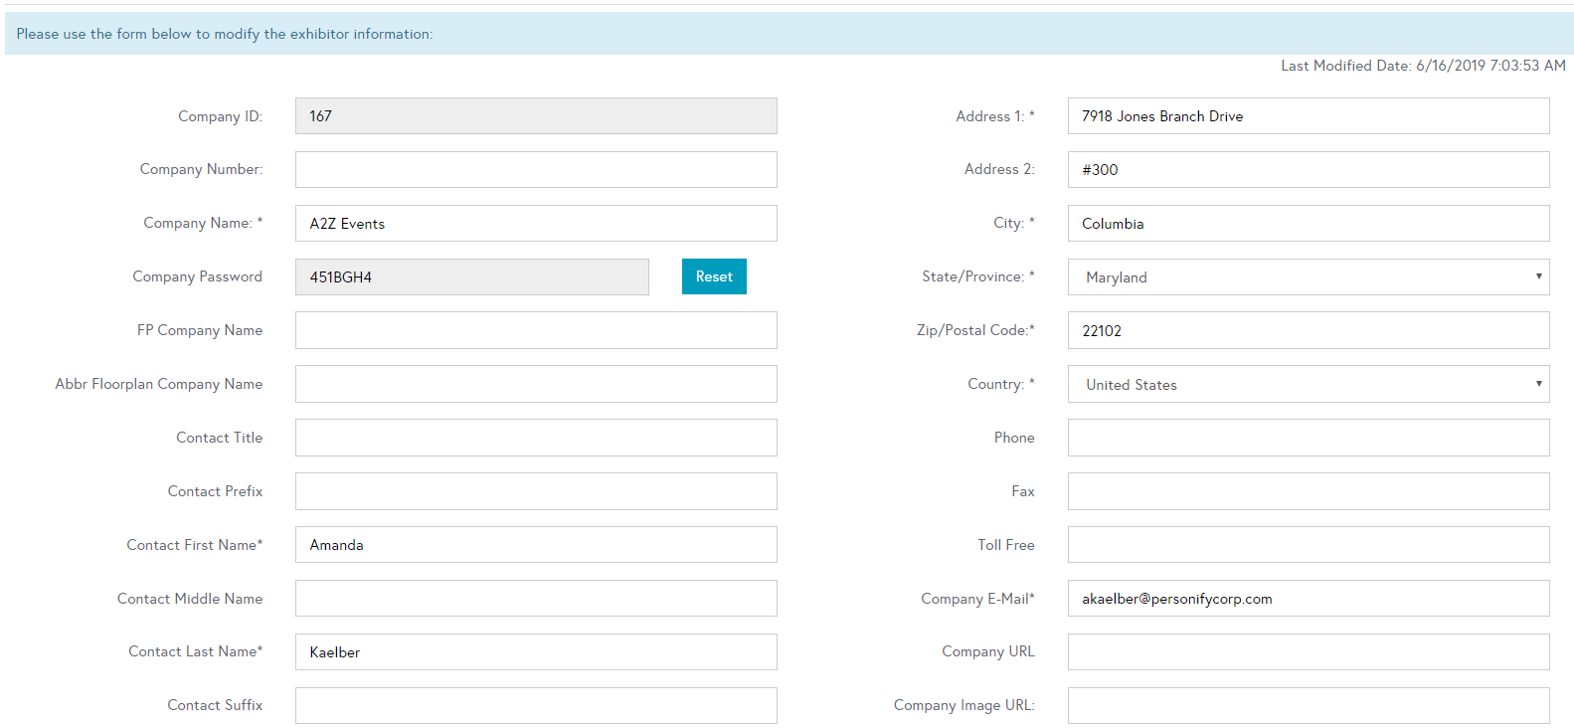
Task: Click into the Contact Title field
Action: [x=535, y=438]
